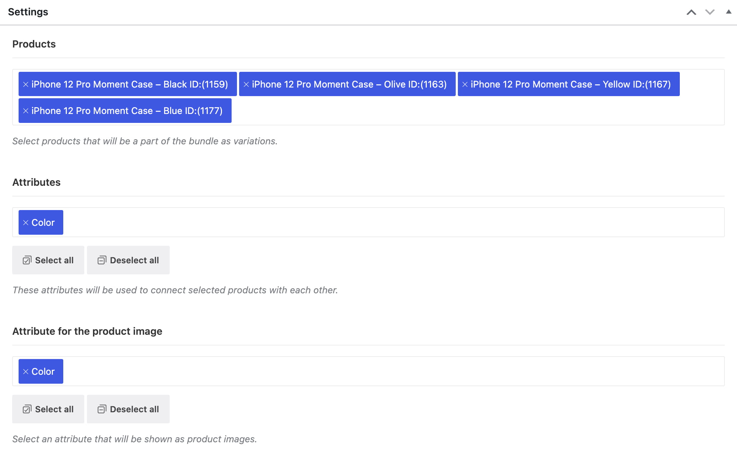Viewport: 737px width, 458px height.
Task: Click the 'These attributes will be used' hint
Action: coord(175,290)
